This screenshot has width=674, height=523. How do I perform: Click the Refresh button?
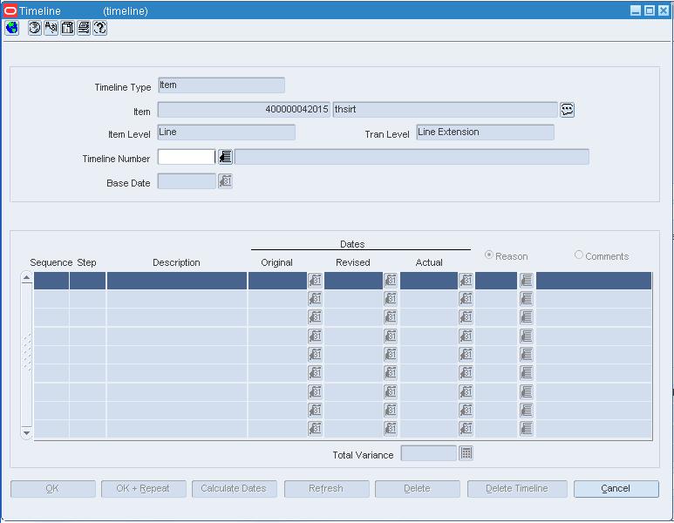point(327,489)
